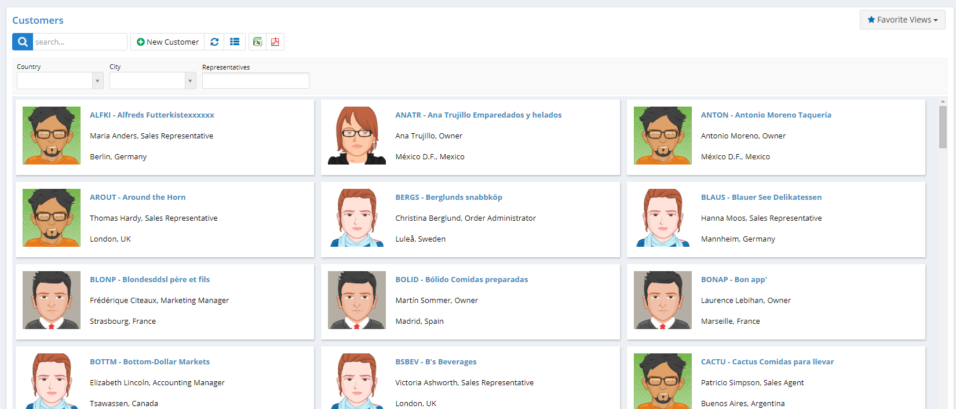This screenshot has width=956, height=409.
Task: Click 'Ana Trujillo, Owner' text
Action: (429, 136)
